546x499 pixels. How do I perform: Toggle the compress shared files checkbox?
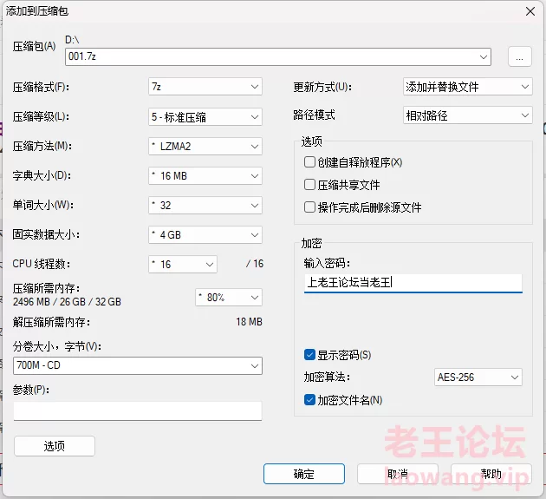tap(309, 185)
